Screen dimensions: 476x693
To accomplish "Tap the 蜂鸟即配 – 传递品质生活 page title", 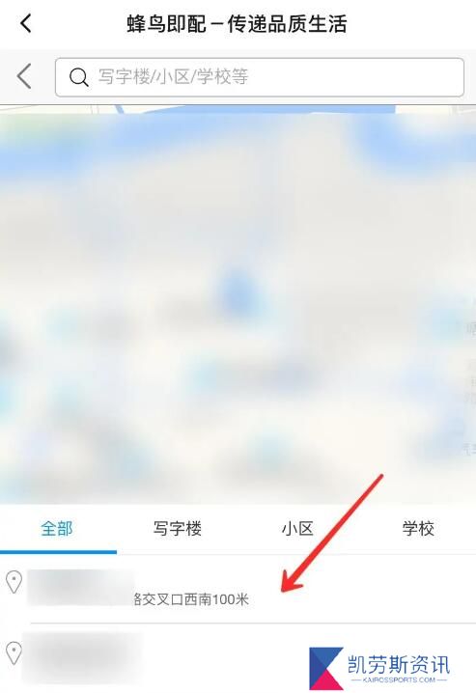I will point(237,24).
